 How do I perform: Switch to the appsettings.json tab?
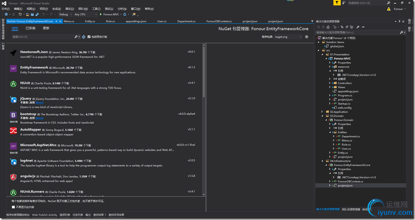click(136, 21)
